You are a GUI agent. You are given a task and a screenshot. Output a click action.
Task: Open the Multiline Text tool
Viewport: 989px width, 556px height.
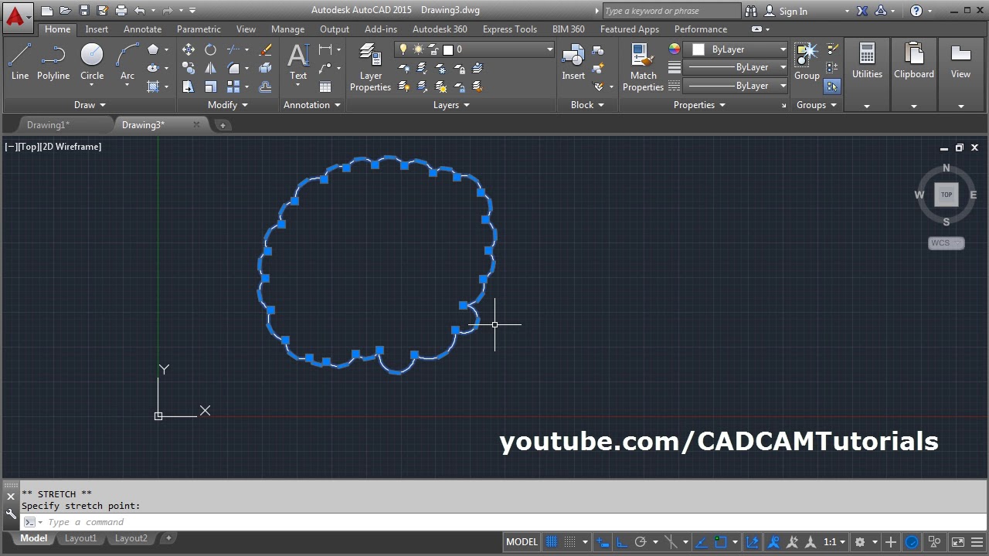pyautogui.click(x=298, y=61)
